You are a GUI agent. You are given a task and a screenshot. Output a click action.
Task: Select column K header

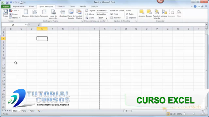coord(104,29)
